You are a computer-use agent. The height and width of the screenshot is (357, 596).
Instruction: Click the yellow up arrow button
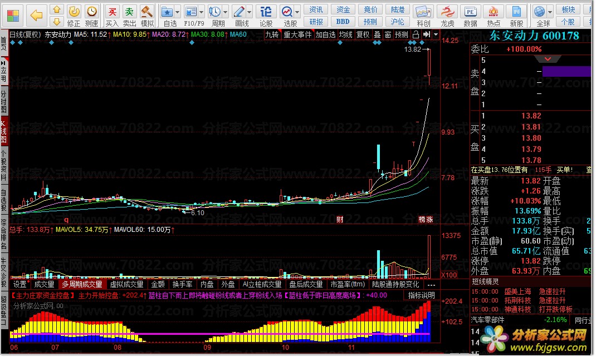point(57,9)
